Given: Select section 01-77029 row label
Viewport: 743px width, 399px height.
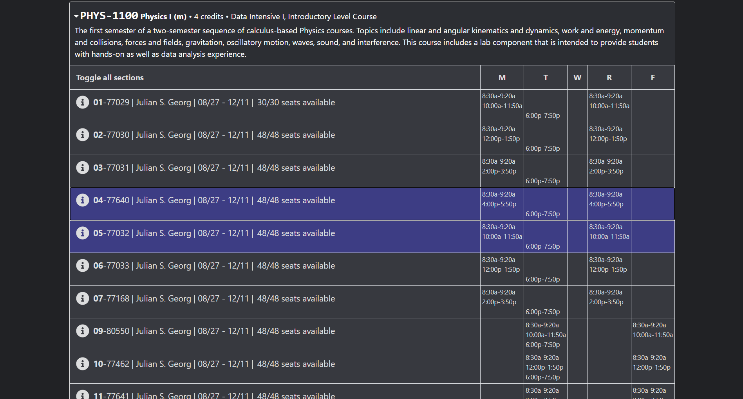Looking at the screenshot, I should click(214, 102).
